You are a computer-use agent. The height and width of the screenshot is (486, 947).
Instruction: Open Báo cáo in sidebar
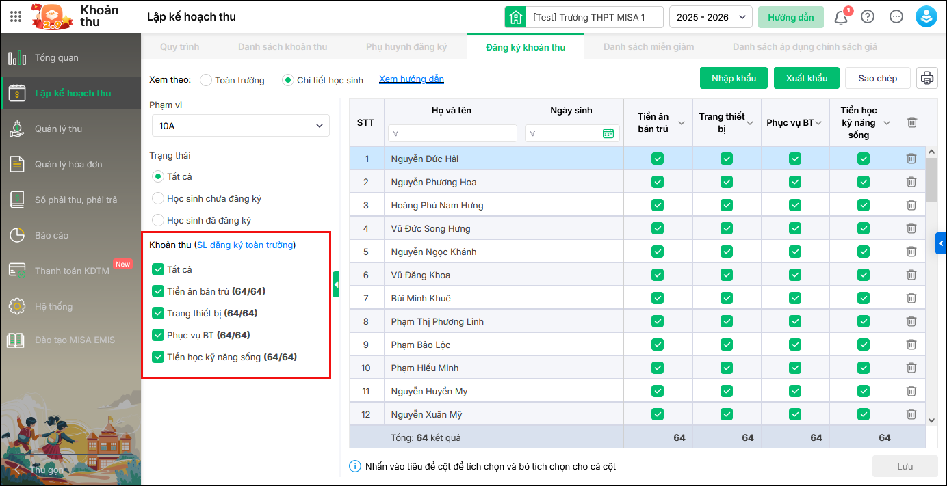70,235
